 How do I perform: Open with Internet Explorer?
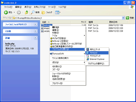click(97, 59)
